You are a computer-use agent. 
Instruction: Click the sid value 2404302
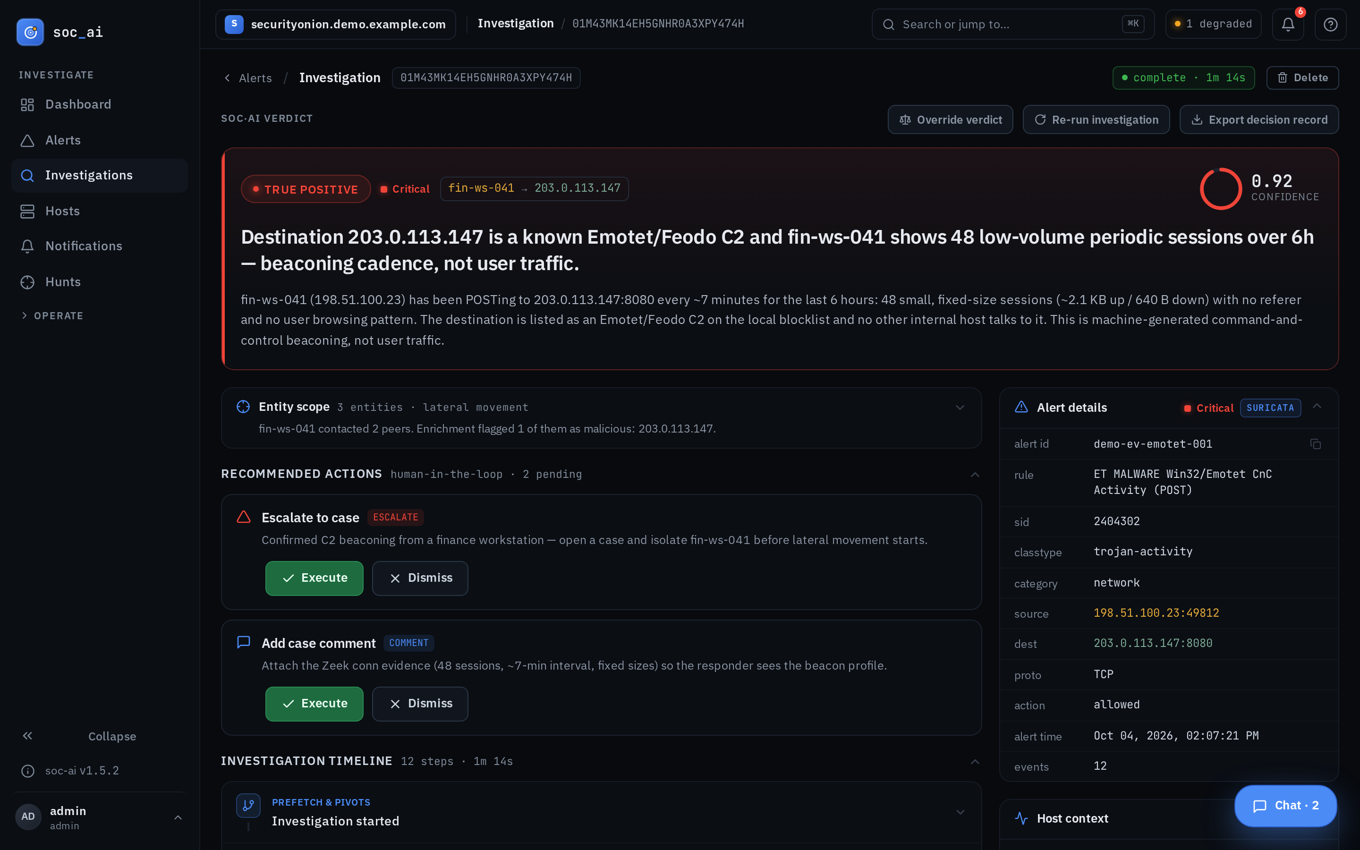pyautogui.click(x=1117, y=521)
